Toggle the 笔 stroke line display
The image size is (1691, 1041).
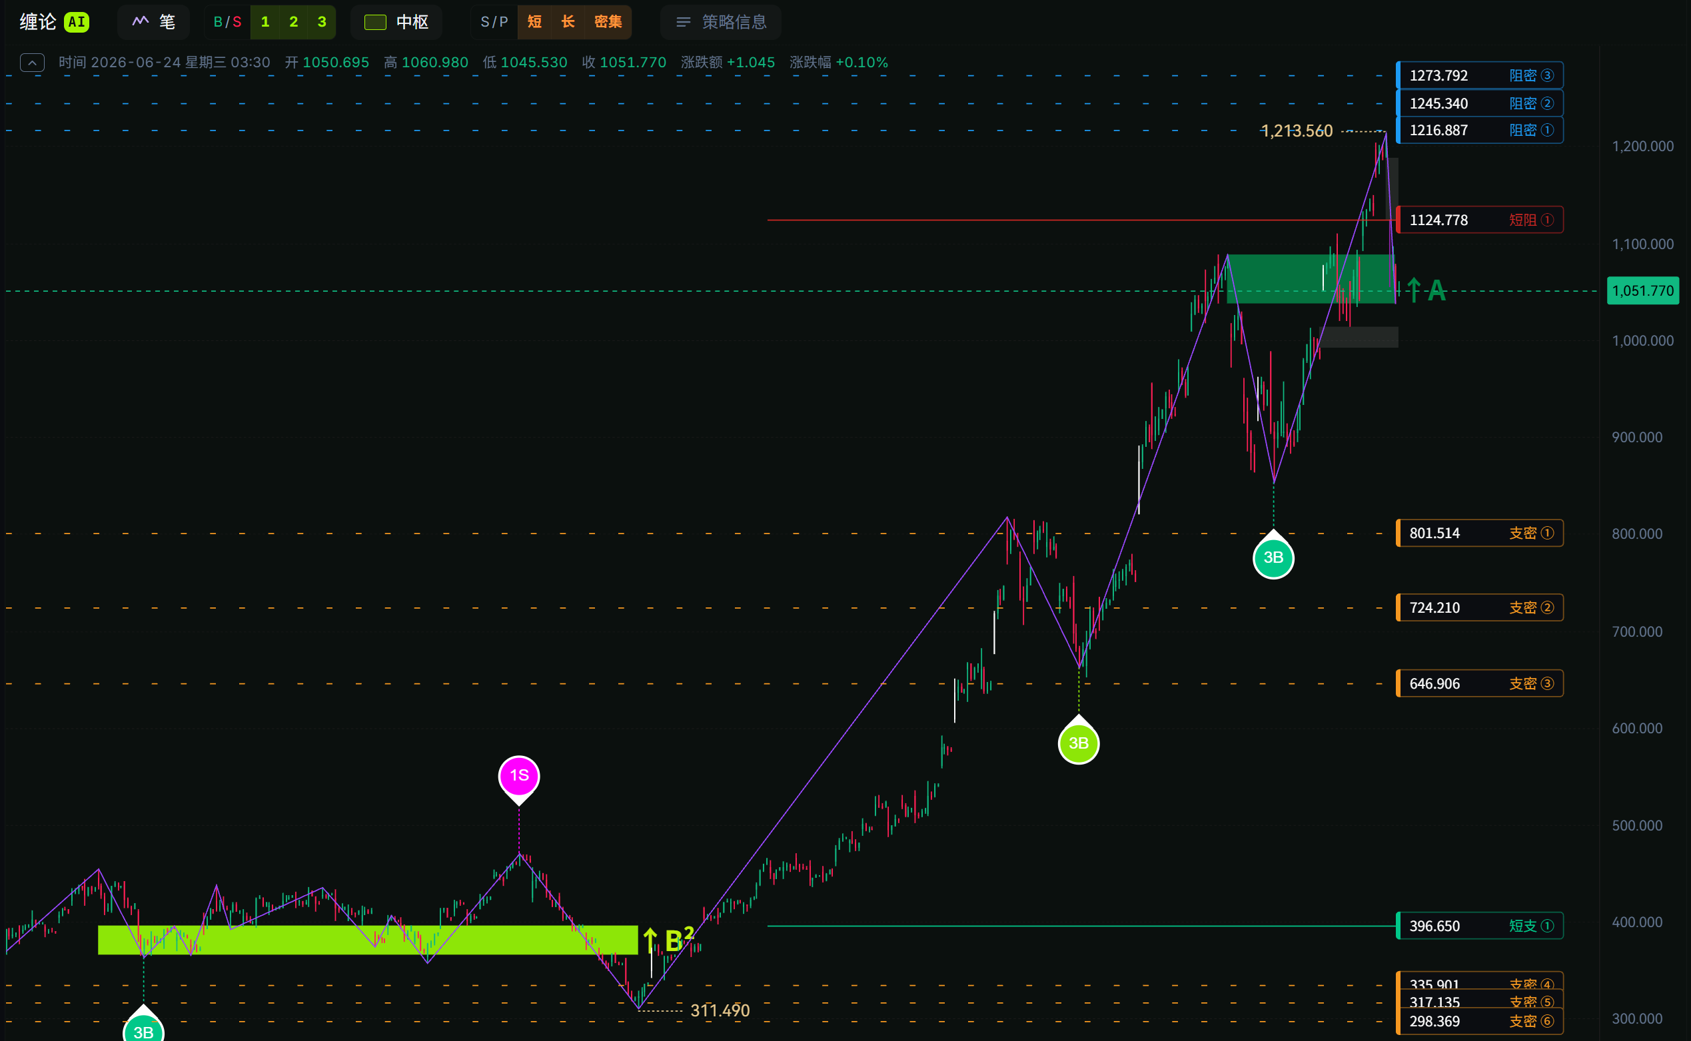click(x=155, y=22)
